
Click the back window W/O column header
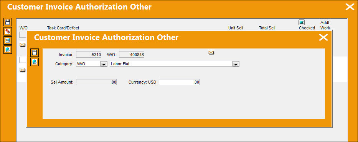click(23, 28)
